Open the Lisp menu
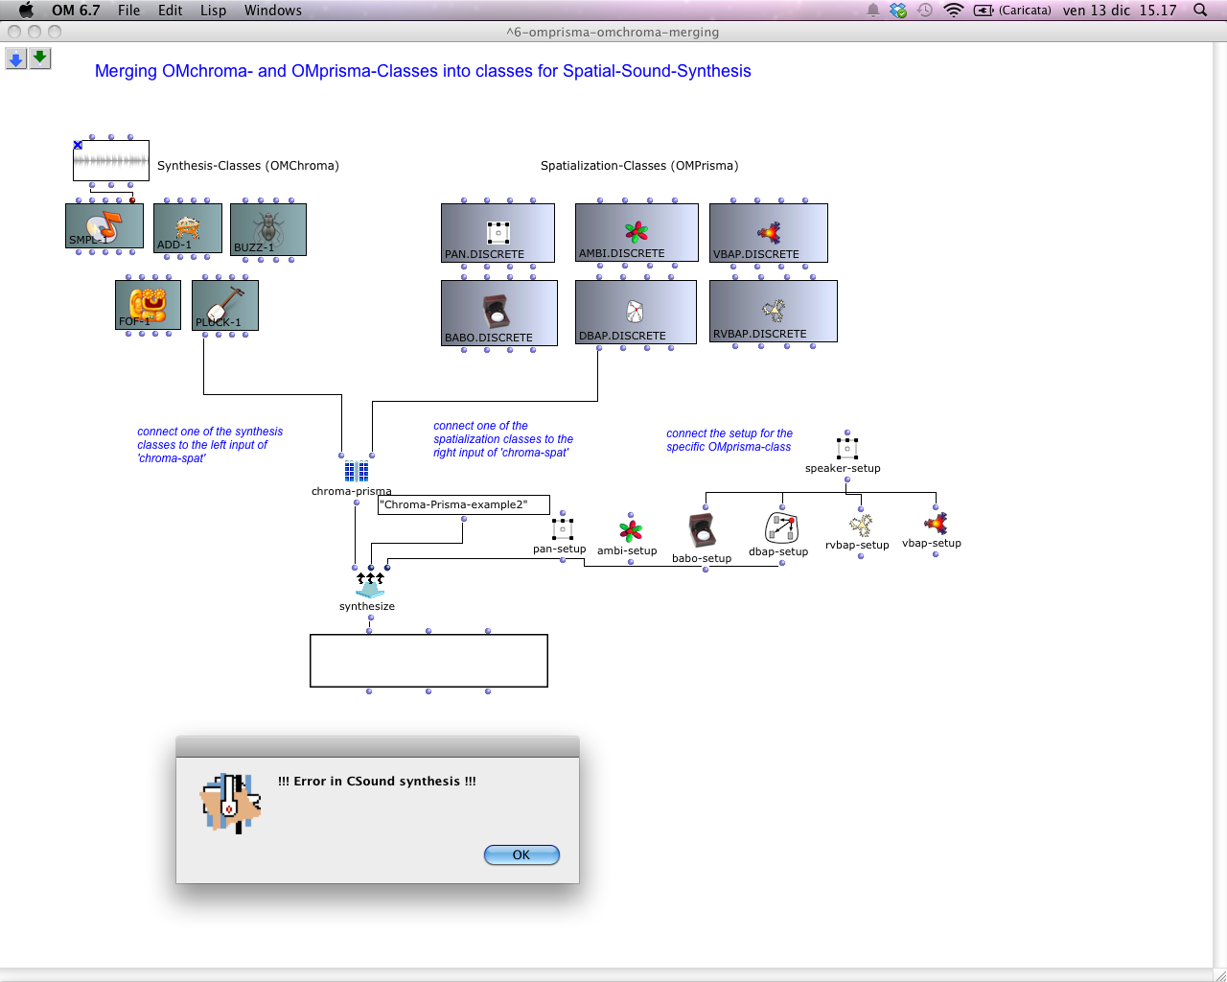The image size is (1227, 982). point(213,11)
